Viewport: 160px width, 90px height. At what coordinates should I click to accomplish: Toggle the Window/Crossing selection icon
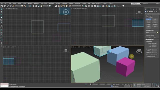pos(30,6)
